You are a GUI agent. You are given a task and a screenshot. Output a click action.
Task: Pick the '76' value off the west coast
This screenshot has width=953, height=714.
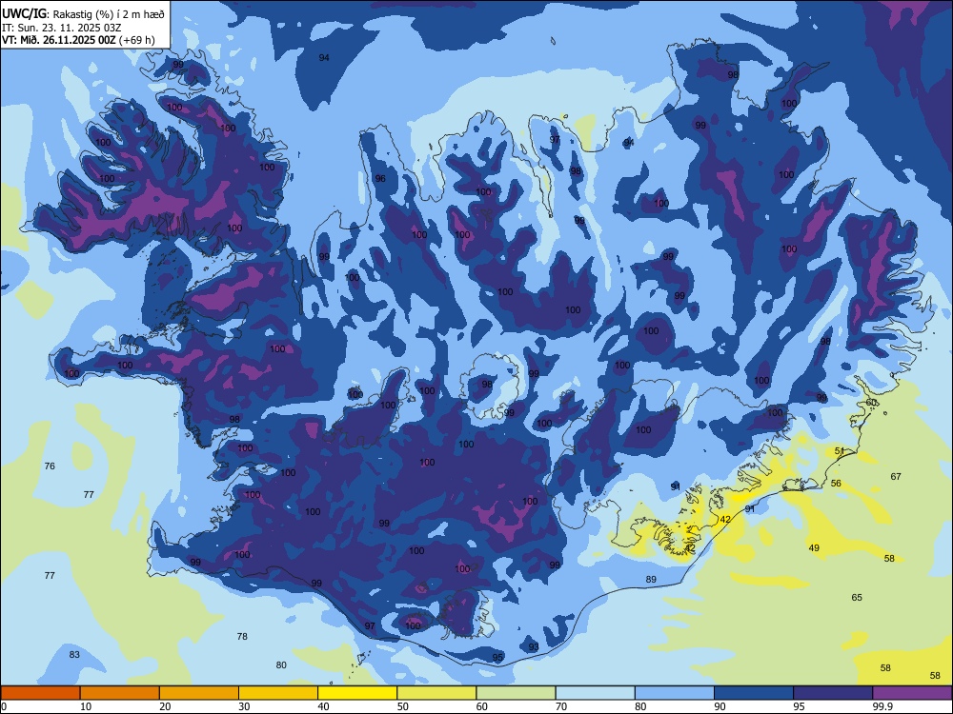coord(50,466)
